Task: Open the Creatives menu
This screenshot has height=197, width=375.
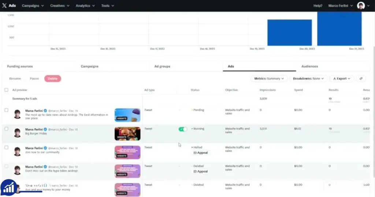Action: [60, 5]
